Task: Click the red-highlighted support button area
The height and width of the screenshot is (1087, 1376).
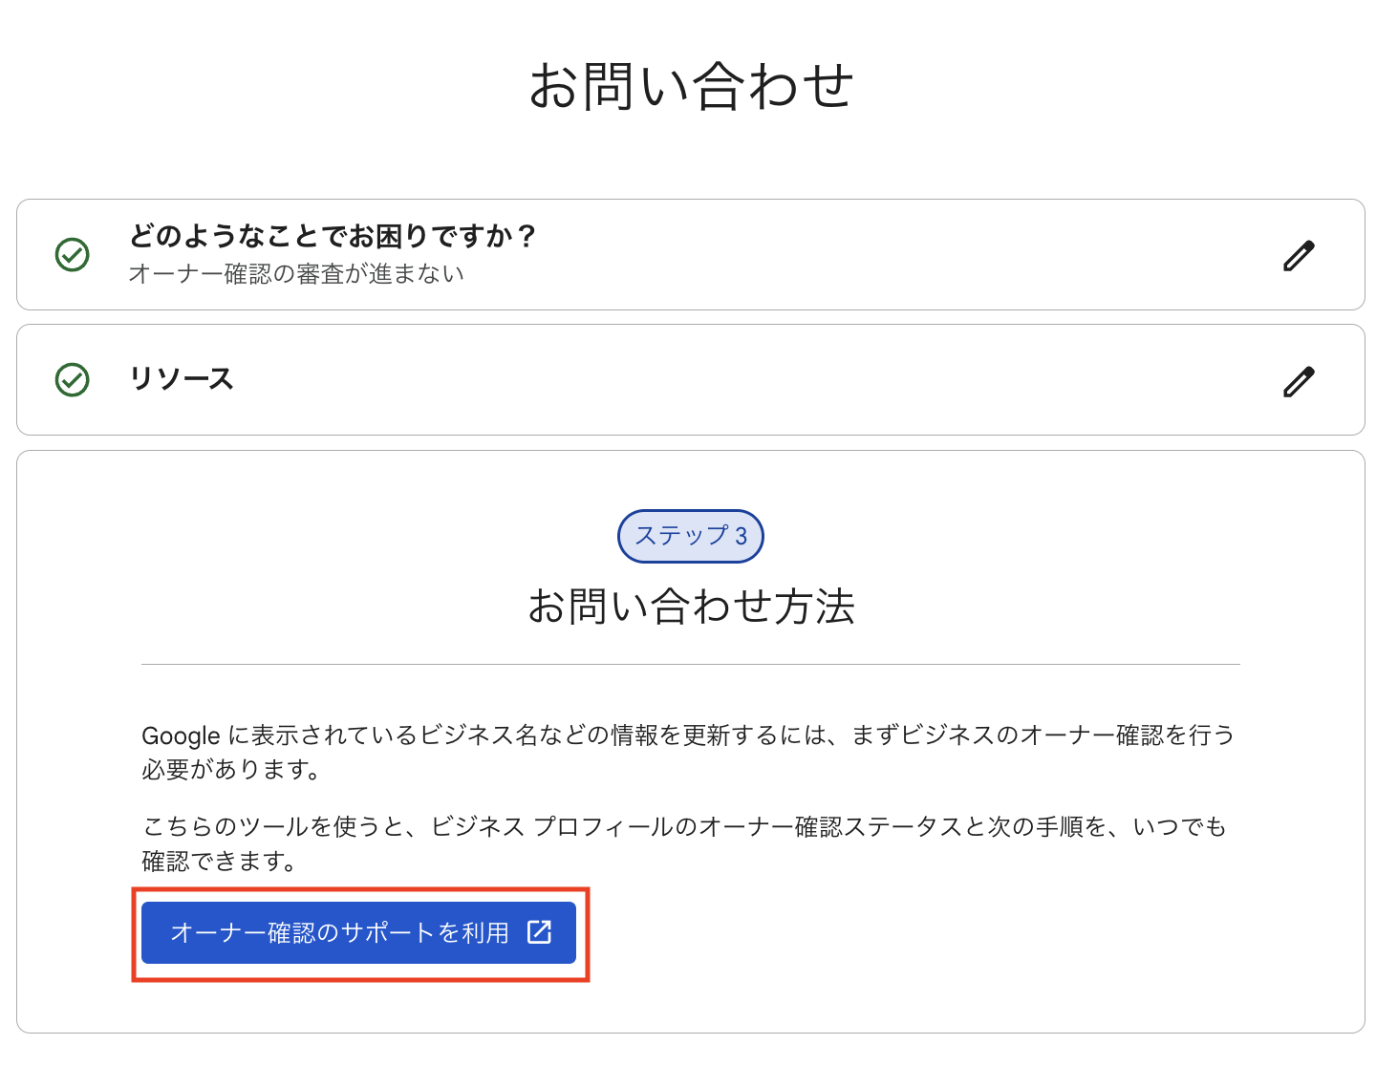Action: click(x=358, y=933)
